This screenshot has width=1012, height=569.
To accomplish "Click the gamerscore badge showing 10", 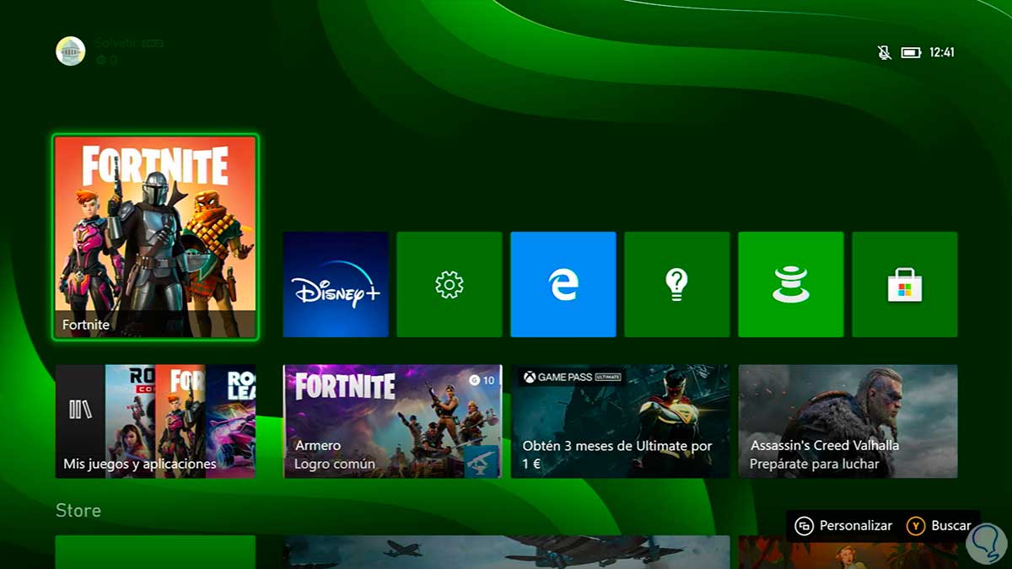I will (x=482, y=380).
